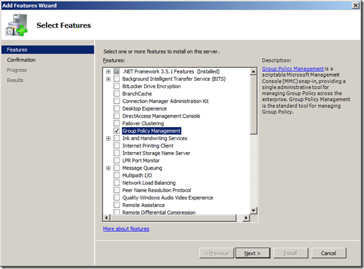Select the Telnet-free Multipath I/O list item
This screenshot has height=269, width=364.
(137, 176)
